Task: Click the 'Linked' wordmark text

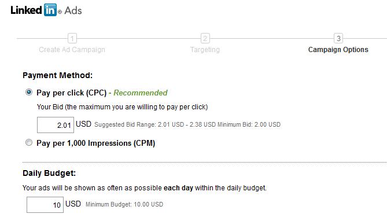Action: coord(26,10)
